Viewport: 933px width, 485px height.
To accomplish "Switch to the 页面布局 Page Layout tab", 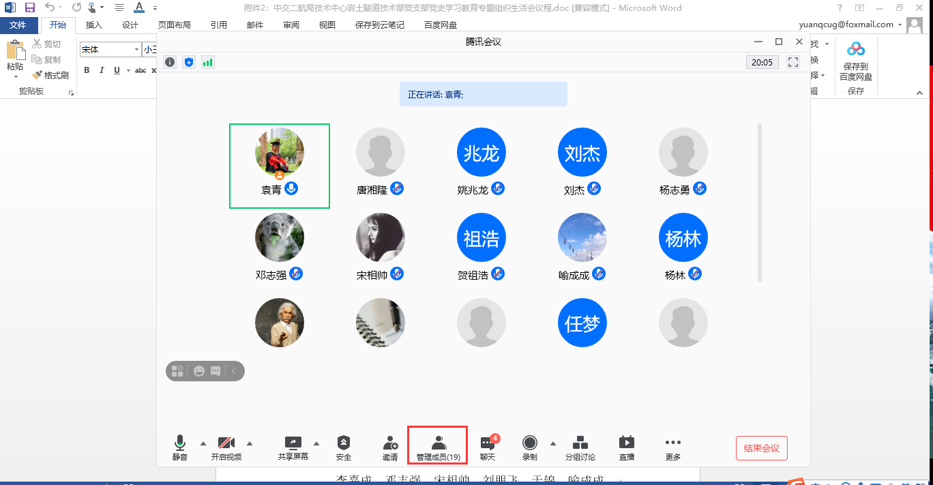I will [x=175, y=25].
